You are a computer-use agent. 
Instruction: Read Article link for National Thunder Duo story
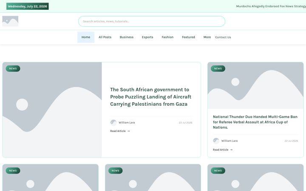(x=223, y=150)
